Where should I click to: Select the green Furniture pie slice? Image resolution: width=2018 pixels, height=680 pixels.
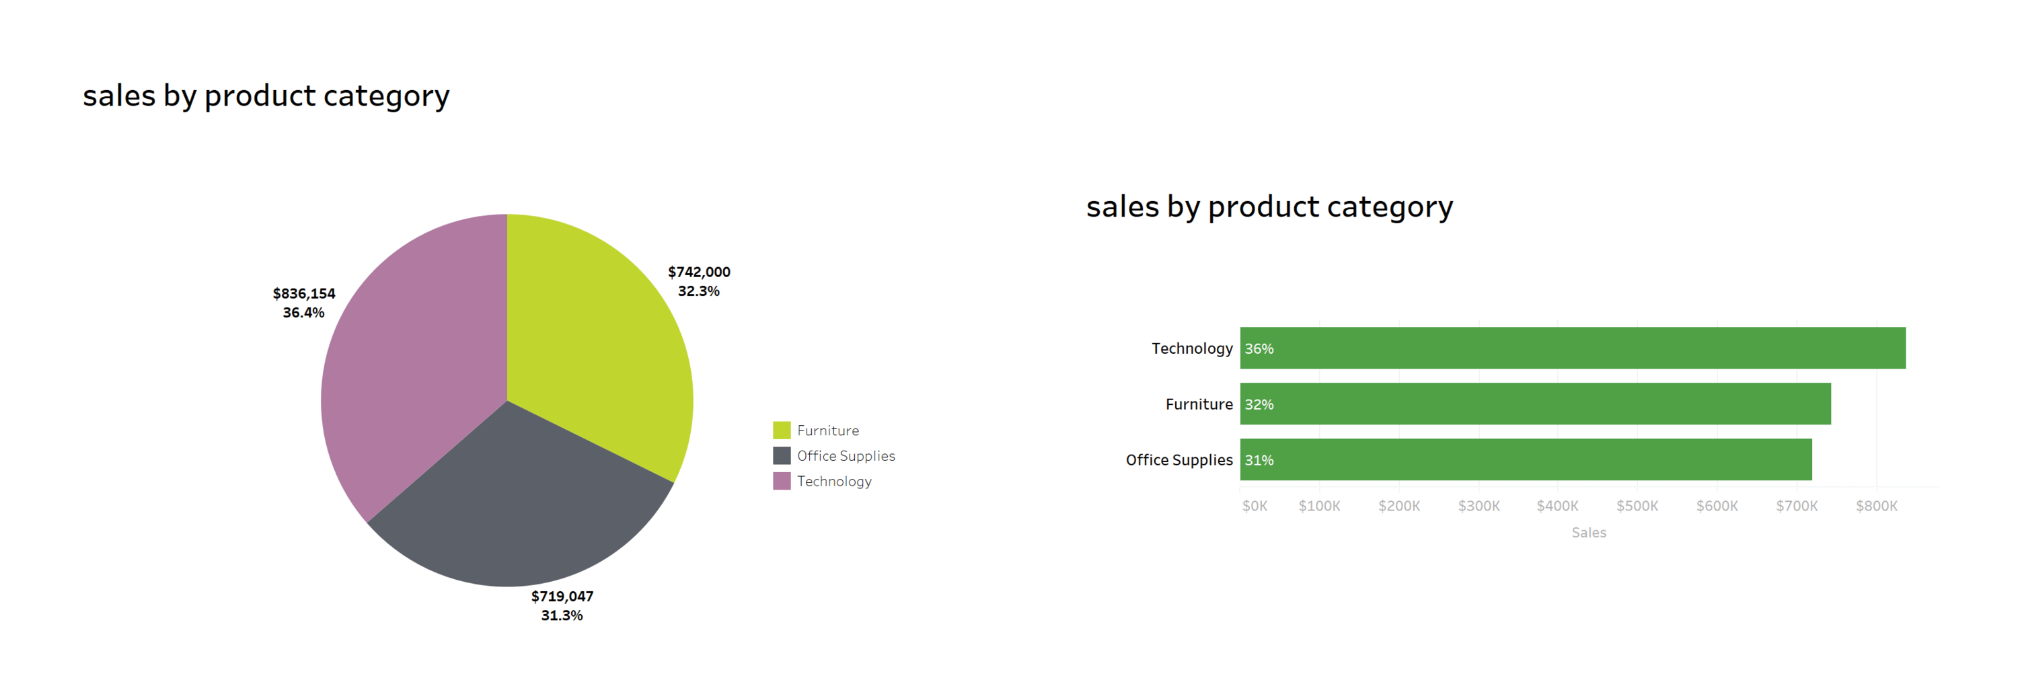595,344
